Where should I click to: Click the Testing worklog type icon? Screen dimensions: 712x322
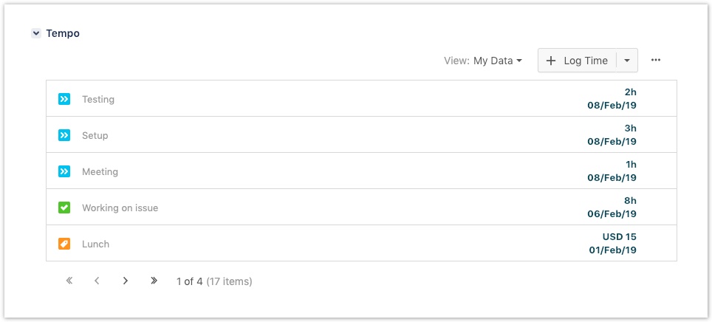pos(64,99)
